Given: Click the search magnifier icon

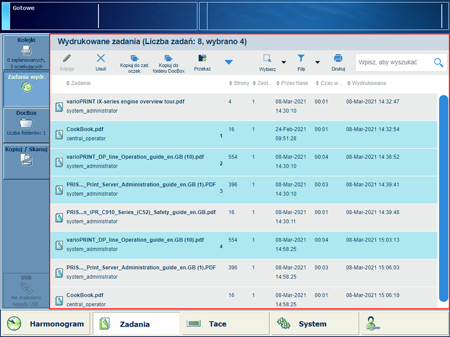Looking at the screenshot, I should click(x=438, y=63).
